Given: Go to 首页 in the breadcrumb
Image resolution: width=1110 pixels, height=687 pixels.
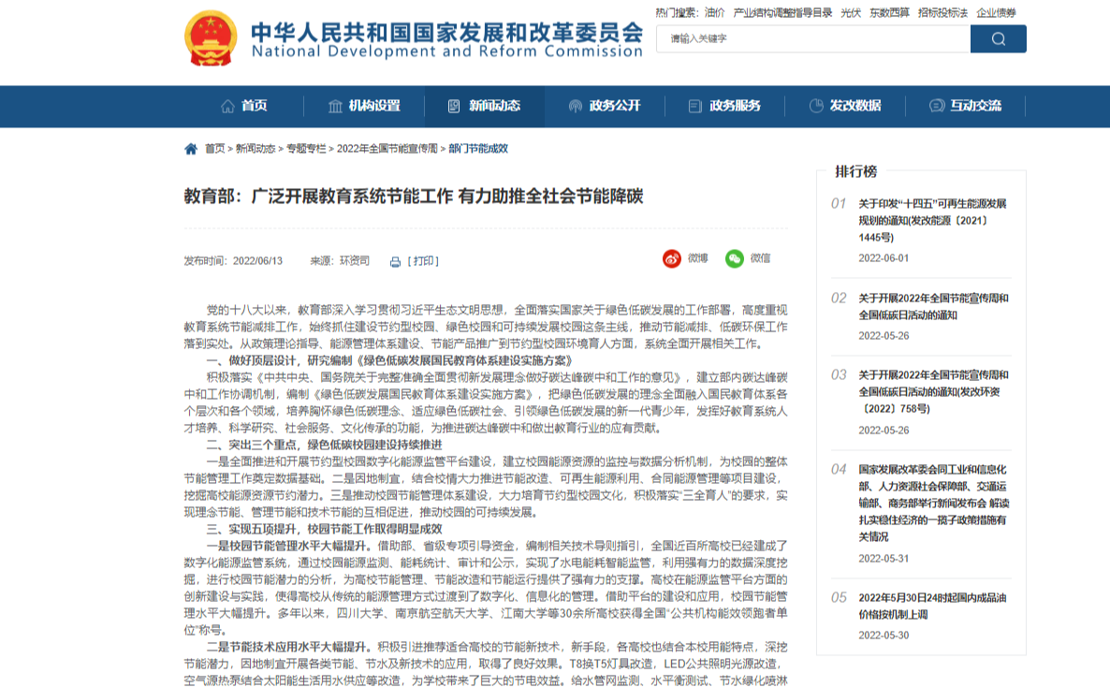Looking at the screenshot, I should [214, 149].
